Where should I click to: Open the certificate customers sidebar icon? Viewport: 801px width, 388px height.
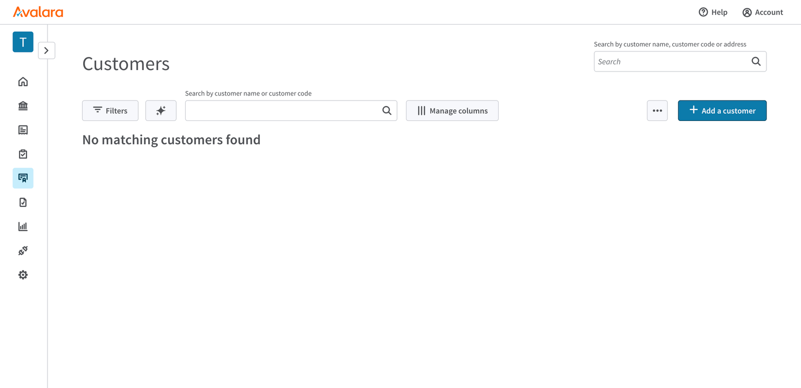click(23, 178)
